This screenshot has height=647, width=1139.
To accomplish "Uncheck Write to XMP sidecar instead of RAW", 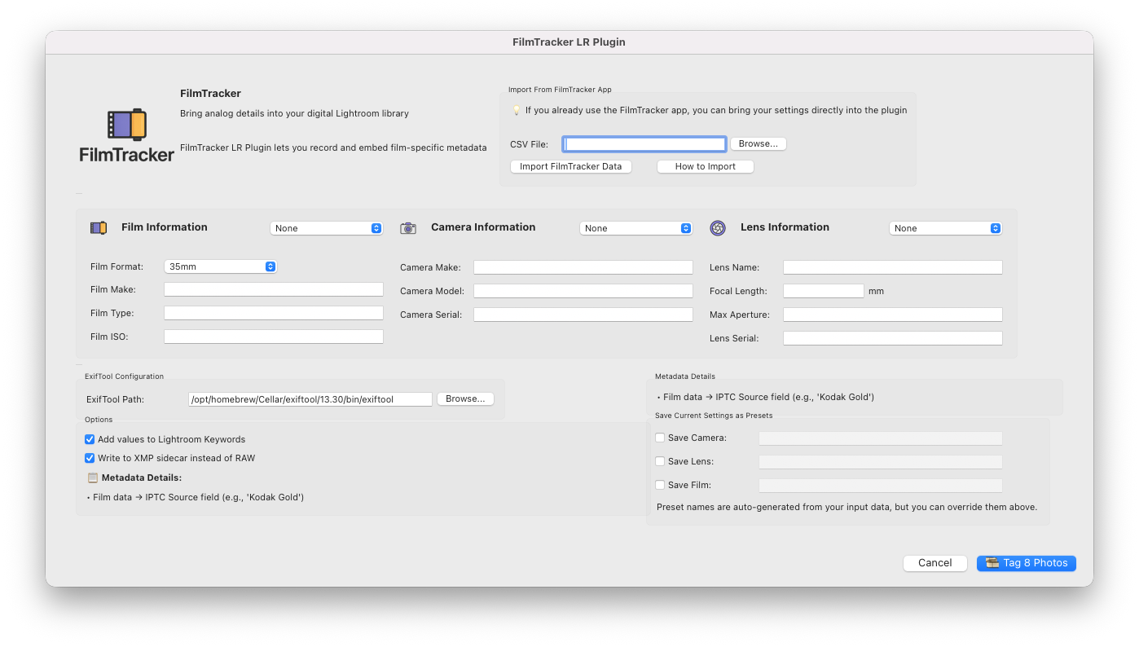I will click(x=90, y=458).
